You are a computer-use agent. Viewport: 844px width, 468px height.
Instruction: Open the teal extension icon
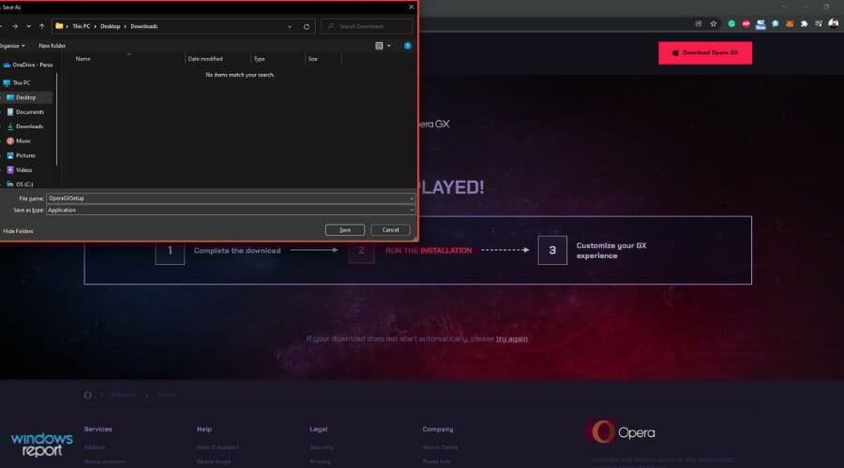click(x=776, y=23)
